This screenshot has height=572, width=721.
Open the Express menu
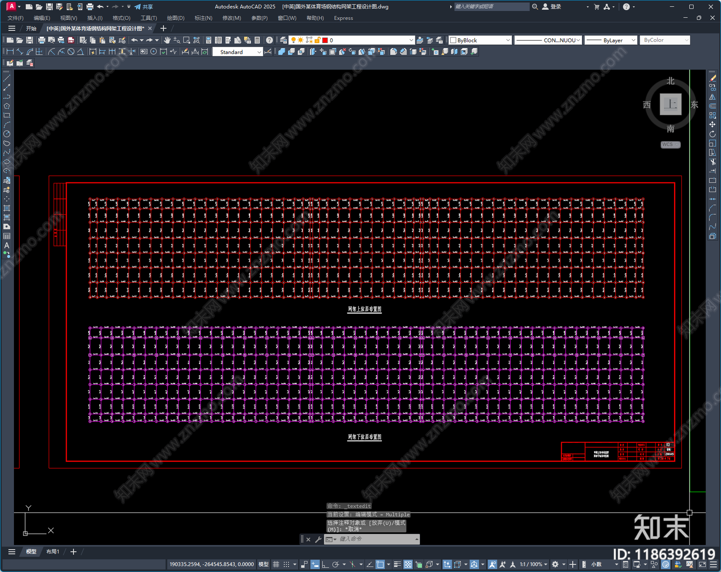343,18
